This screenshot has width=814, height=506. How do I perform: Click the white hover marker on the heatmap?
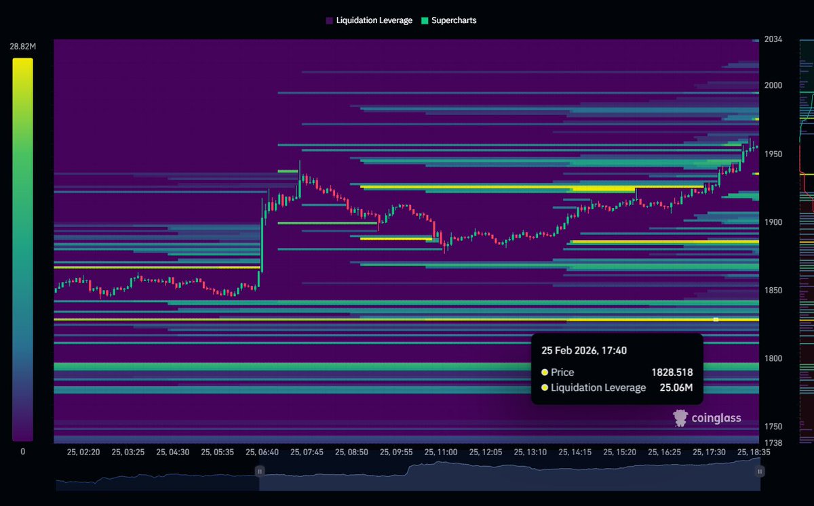[716, 319]
